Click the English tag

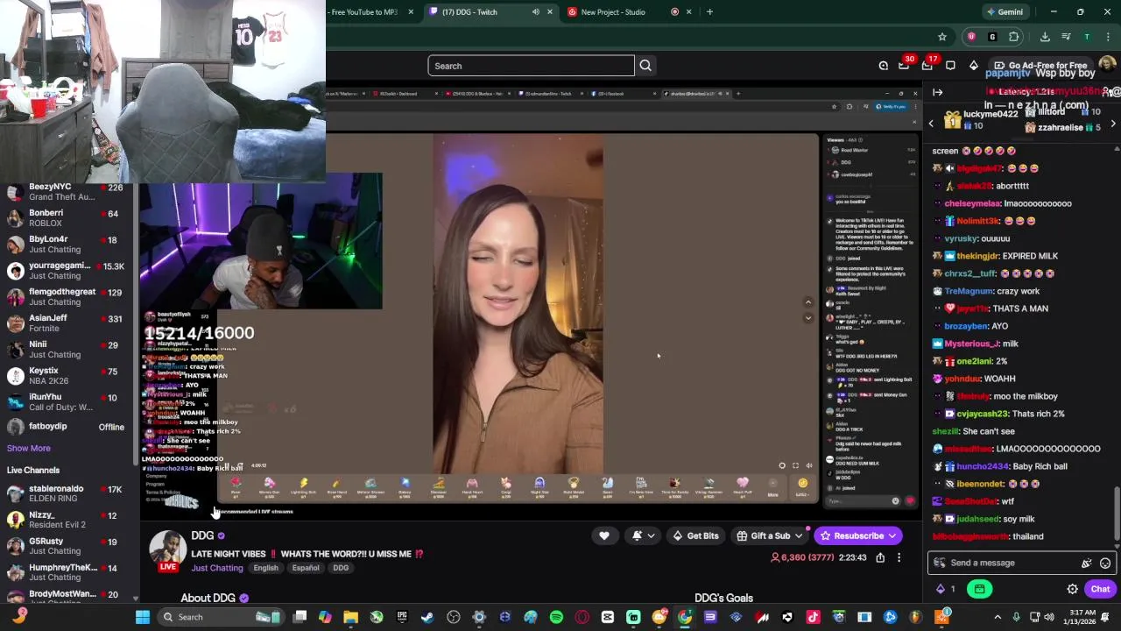coord(265,568)
